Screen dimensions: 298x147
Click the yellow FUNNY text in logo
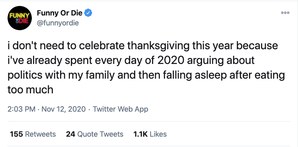pyautogui.click(x=20, y=16)
